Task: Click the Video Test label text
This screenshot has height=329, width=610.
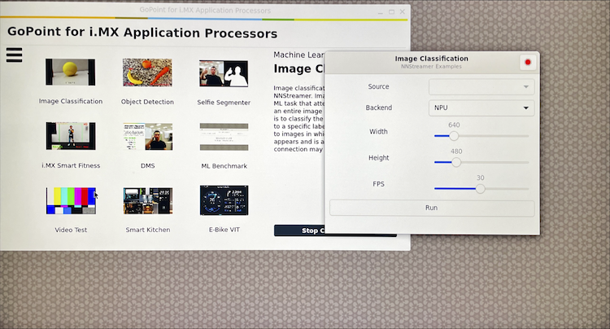Action: [71, 230]
